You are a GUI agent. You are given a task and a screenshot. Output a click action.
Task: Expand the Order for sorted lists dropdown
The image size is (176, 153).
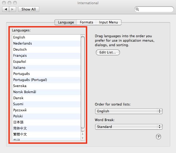[129, 111]
